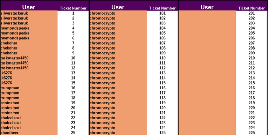Select ticket number 113 cell
This screenshot has height=136, width=269.
click(162, 73)
